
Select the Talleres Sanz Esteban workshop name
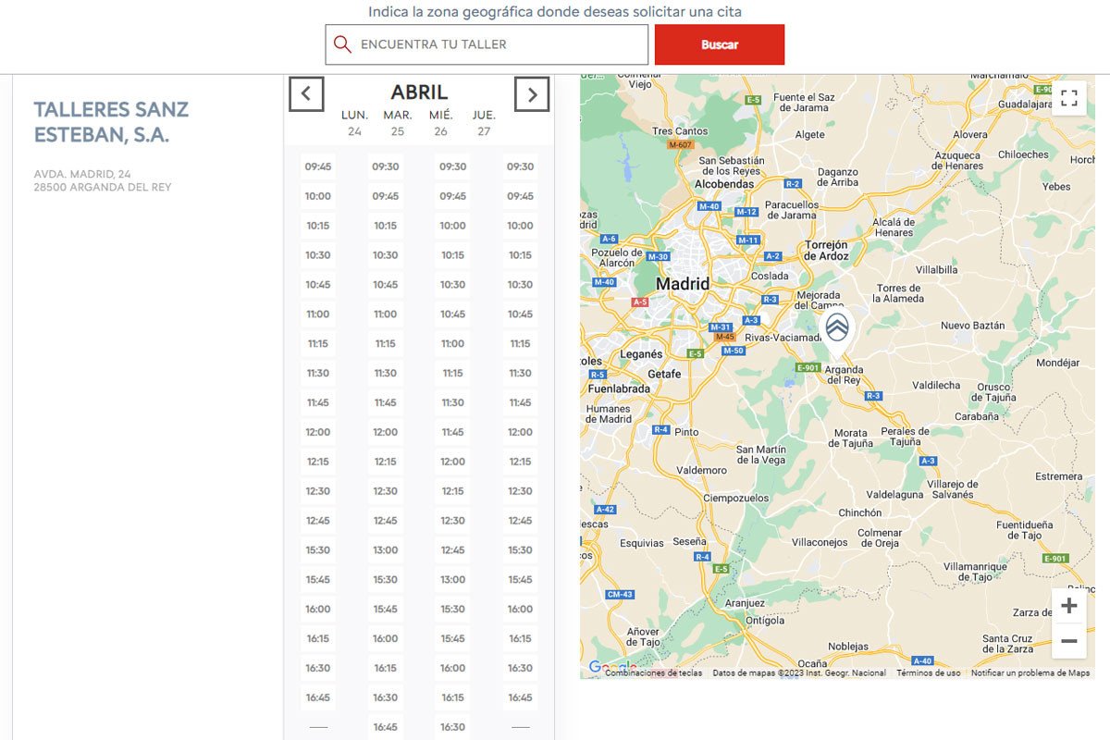point(111,122)
